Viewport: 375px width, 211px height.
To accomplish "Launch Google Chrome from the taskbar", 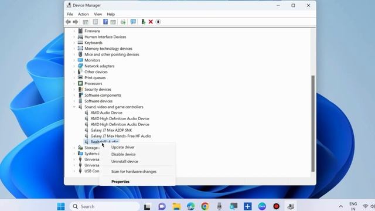I will (205, 206).
